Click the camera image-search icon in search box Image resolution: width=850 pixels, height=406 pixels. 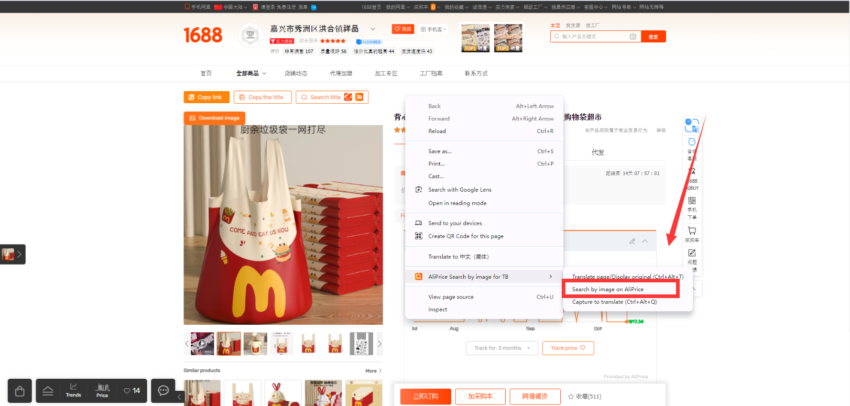633,37
